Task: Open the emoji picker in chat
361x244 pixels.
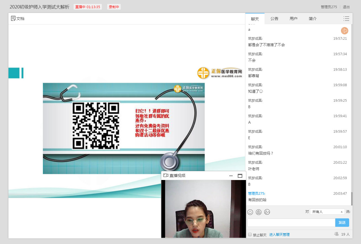Action: click(x=250, y=212)
